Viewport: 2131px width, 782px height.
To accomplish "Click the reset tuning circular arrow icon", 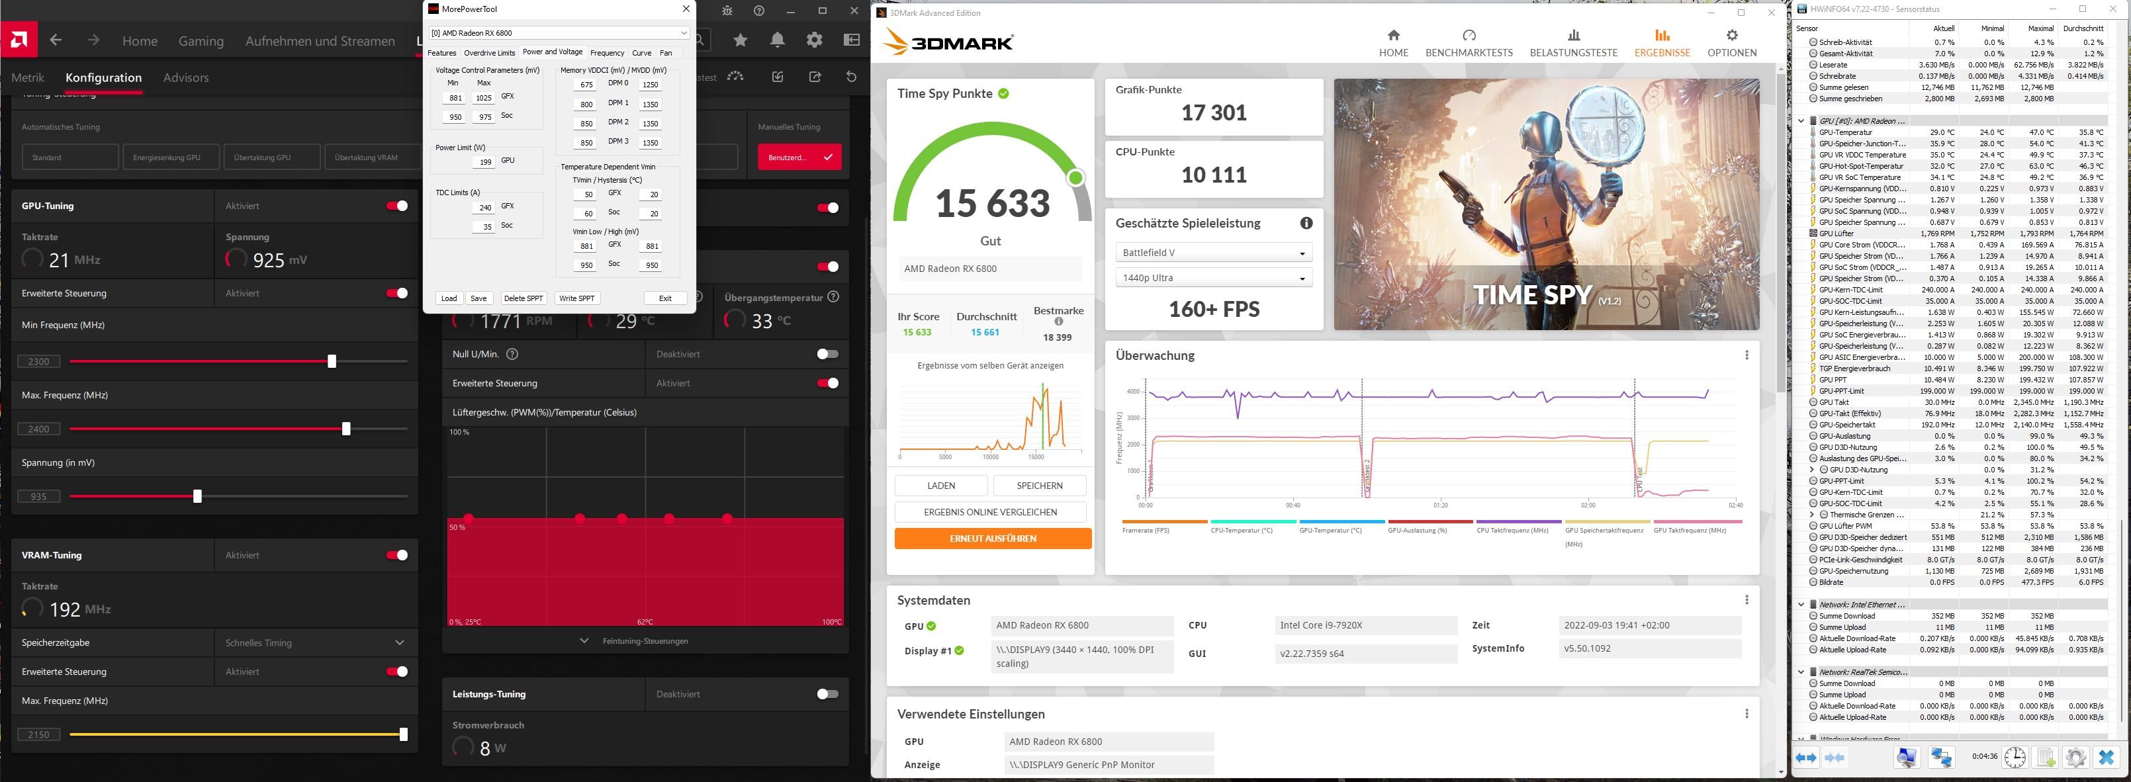I will point(851,76).
